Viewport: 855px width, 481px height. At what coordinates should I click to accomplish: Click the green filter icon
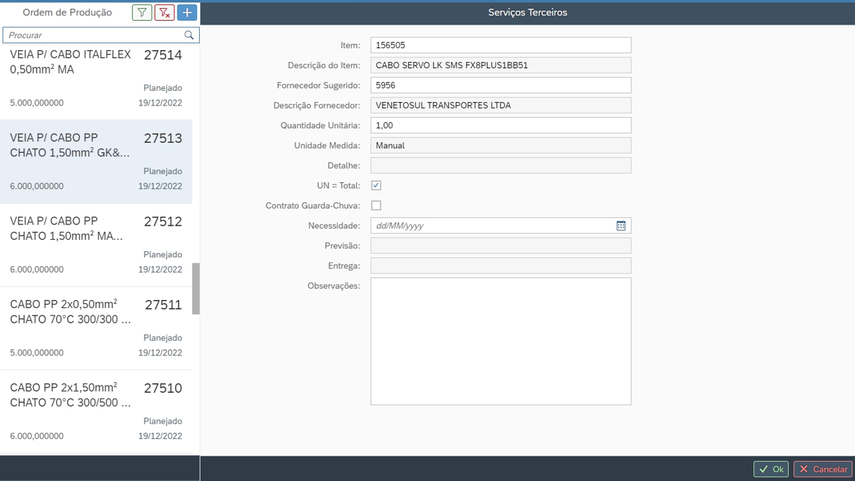point(142,13)
